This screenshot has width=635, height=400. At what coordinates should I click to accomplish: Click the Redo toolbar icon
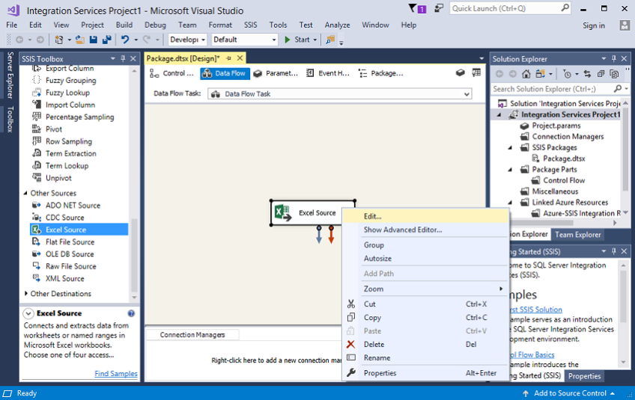coord(147,40)
